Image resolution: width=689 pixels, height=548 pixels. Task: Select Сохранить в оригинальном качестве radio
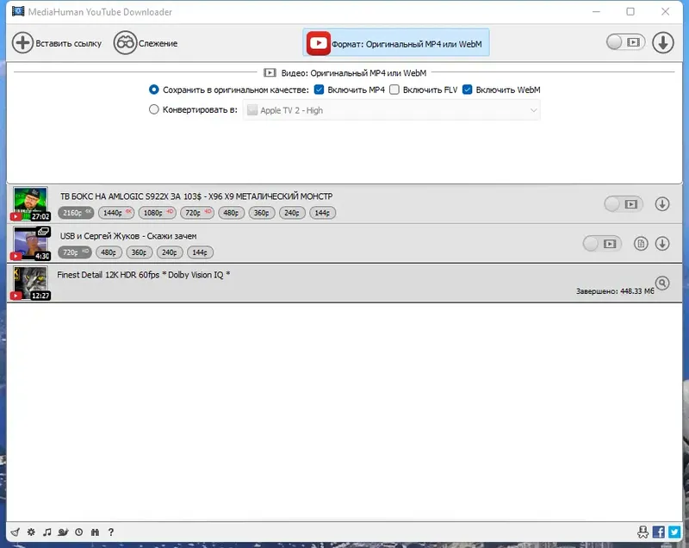point(154,90)
